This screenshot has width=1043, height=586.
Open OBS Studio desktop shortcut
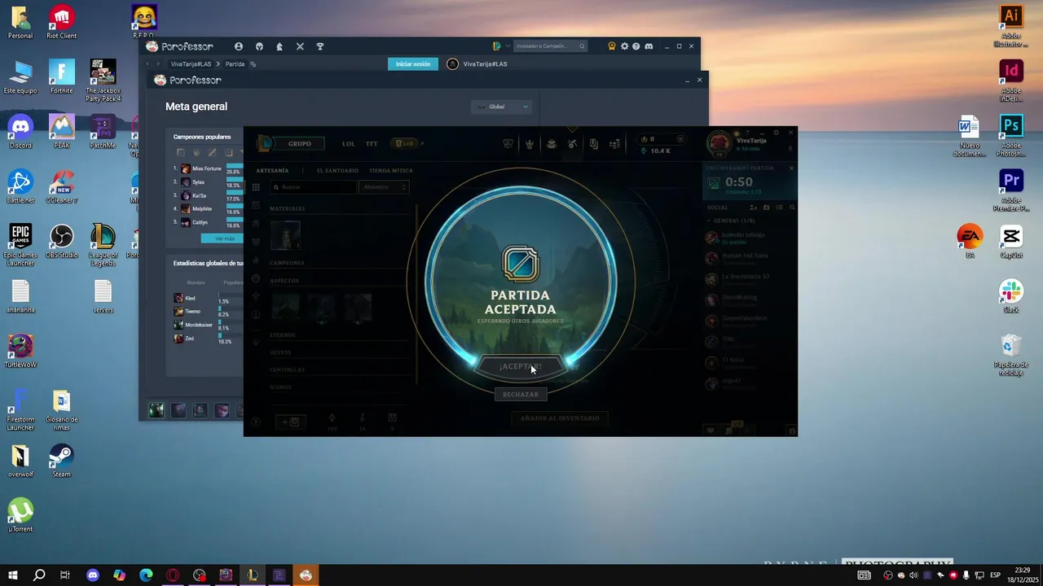62,242
